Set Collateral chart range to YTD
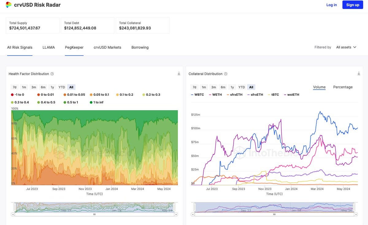Screen dimensions: 368x225 [x=242, y=87]
